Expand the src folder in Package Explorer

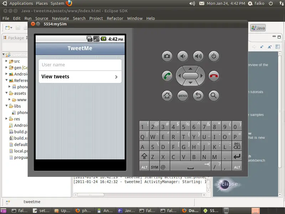[6, 61]
